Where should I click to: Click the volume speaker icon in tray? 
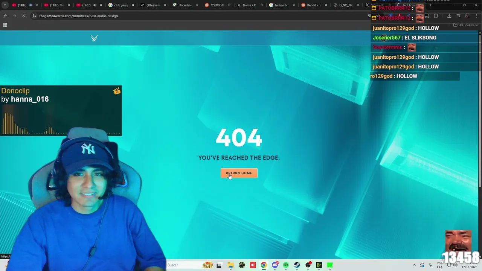pyautogui.click(x=455, y=265)
